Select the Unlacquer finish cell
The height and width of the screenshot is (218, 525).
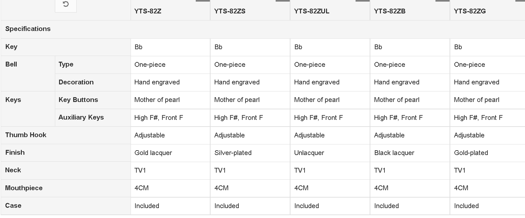click(309, 153)
